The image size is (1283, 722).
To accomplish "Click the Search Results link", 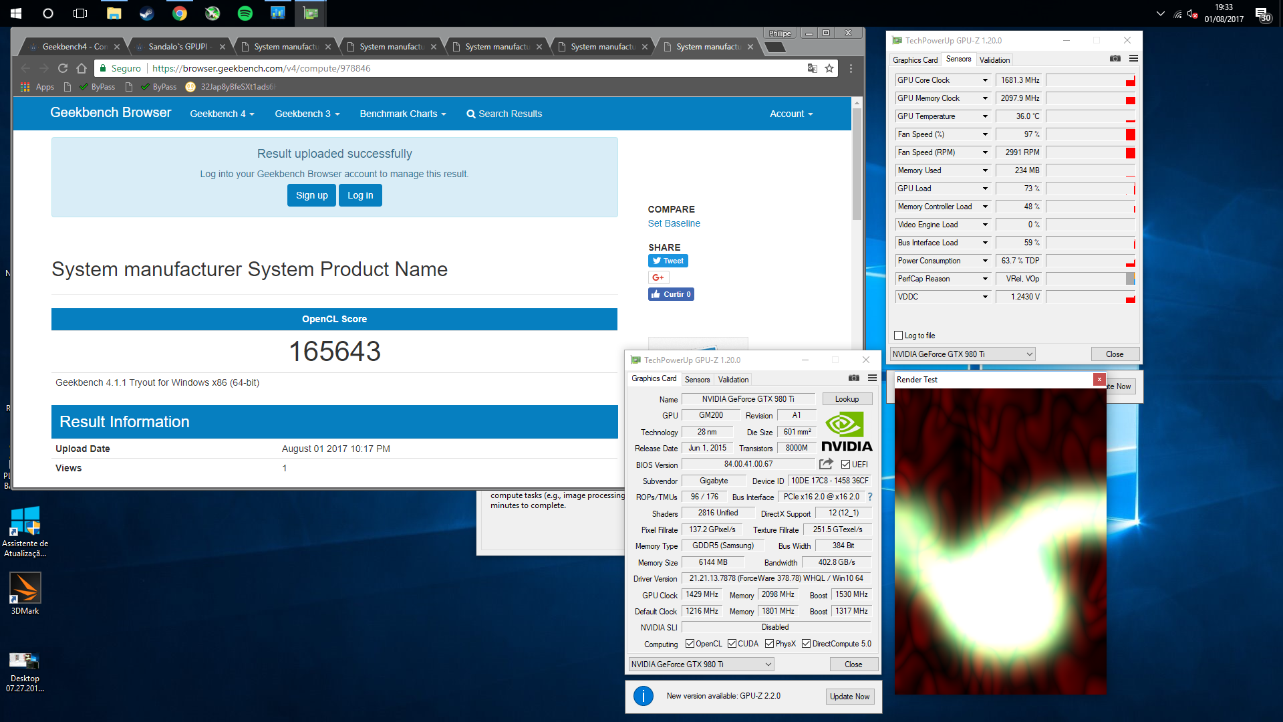I will coord(505,114).
